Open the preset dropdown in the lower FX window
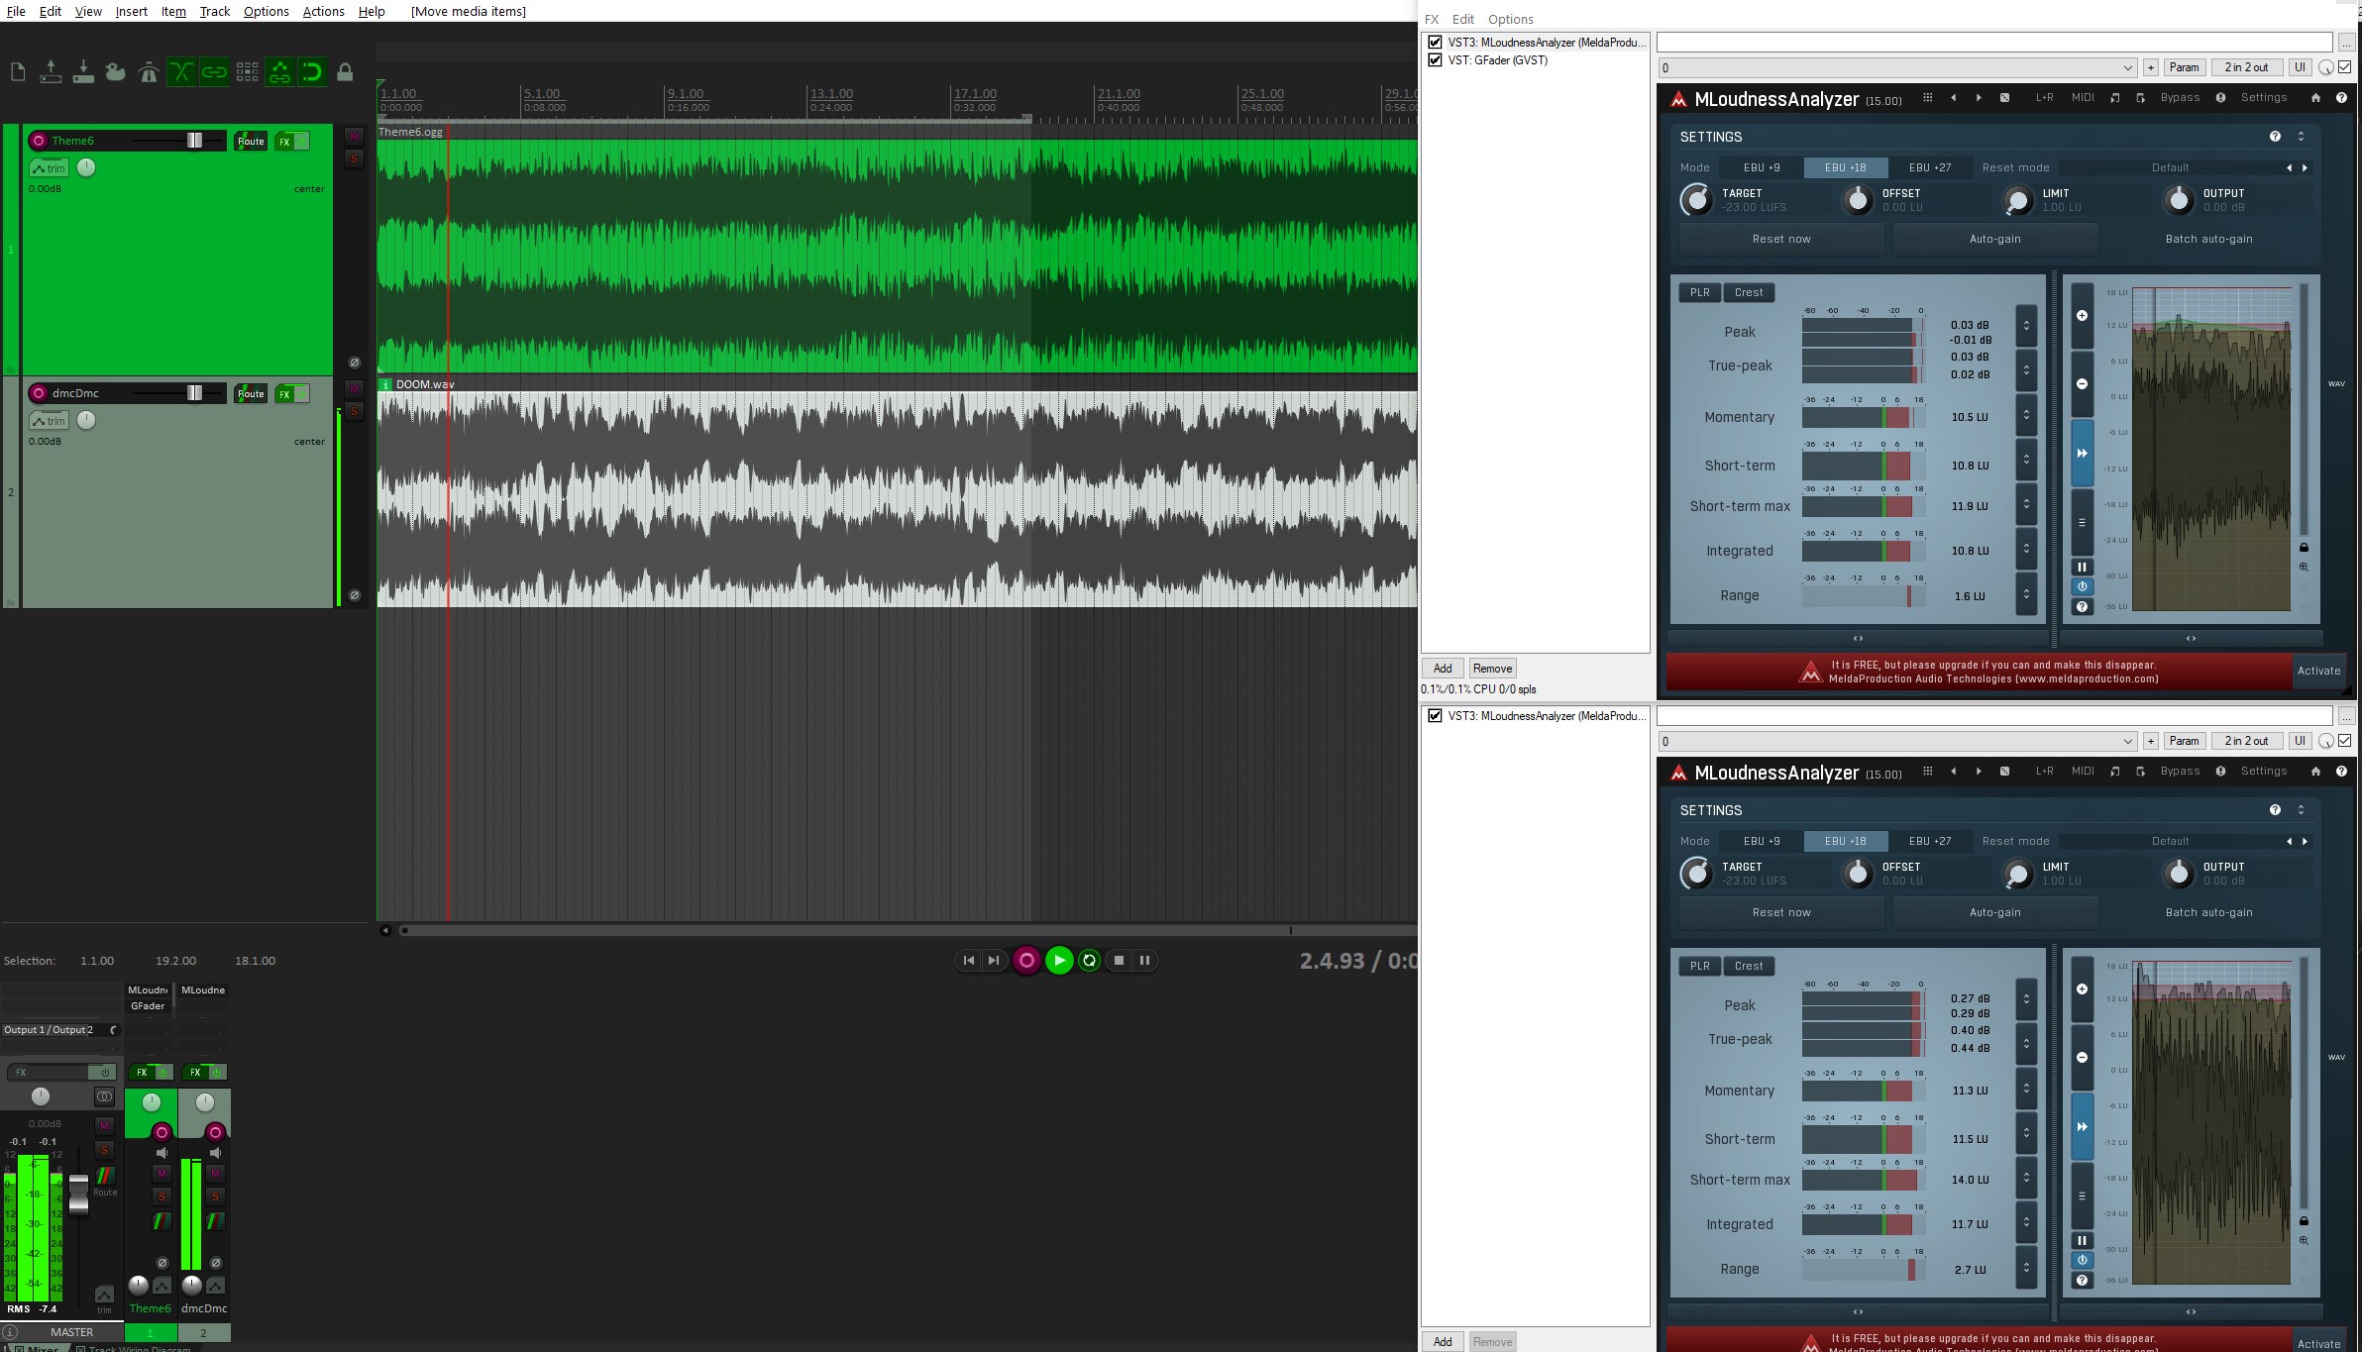 click(1897, 741)
